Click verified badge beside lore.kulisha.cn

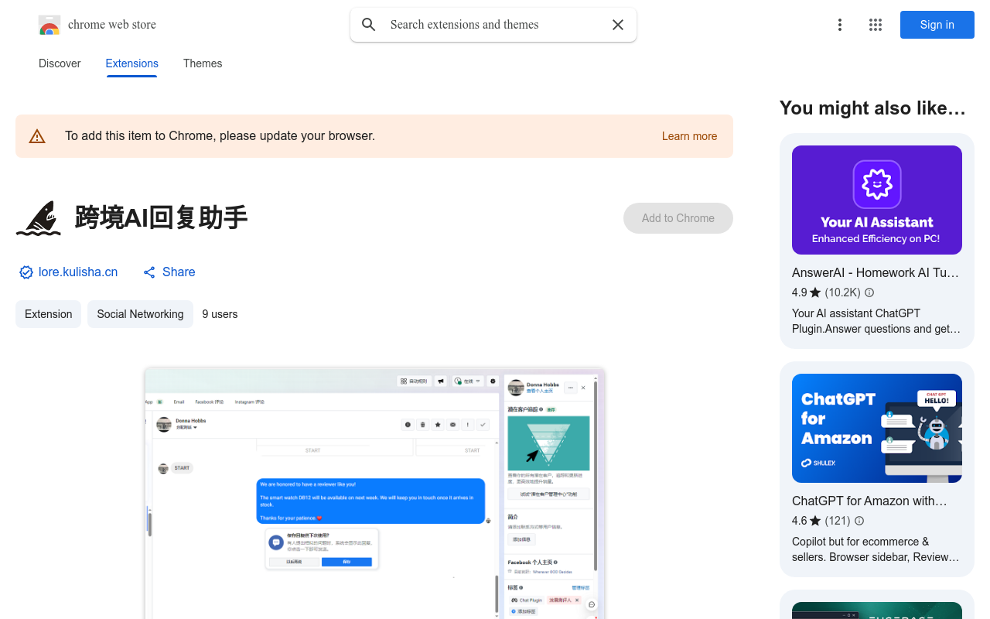tap(26, 272)
